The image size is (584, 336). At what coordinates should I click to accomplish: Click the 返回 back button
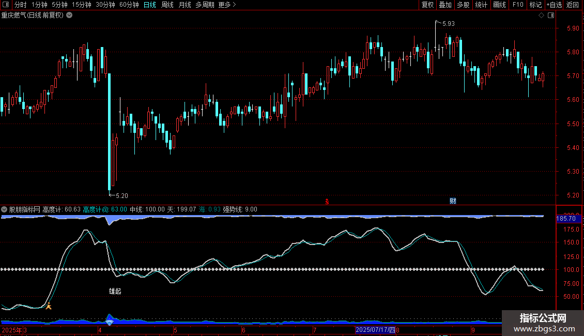pos(573,5)
